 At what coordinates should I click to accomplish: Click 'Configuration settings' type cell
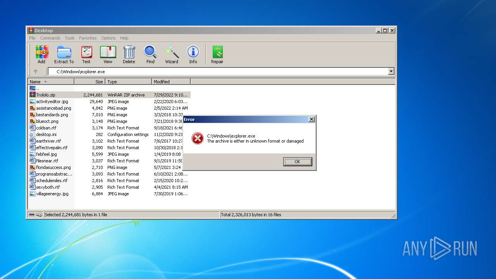click(x=128, y=134)
